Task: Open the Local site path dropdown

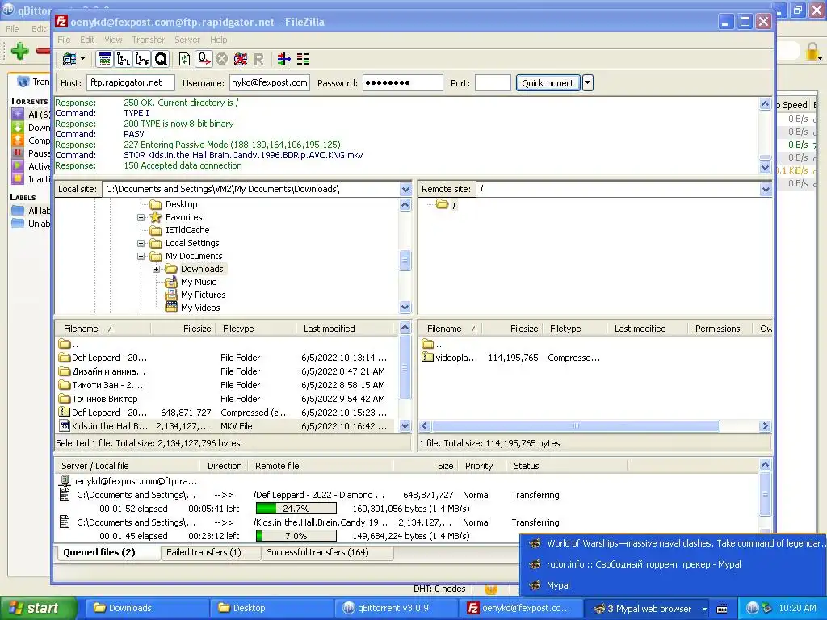Action: [x=405, y=189]
